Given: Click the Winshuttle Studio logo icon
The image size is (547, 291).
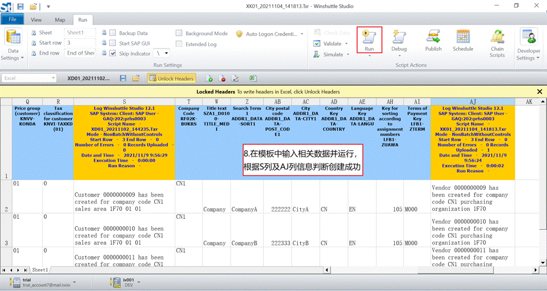Looking at the screenshot, I should (6, 7).
